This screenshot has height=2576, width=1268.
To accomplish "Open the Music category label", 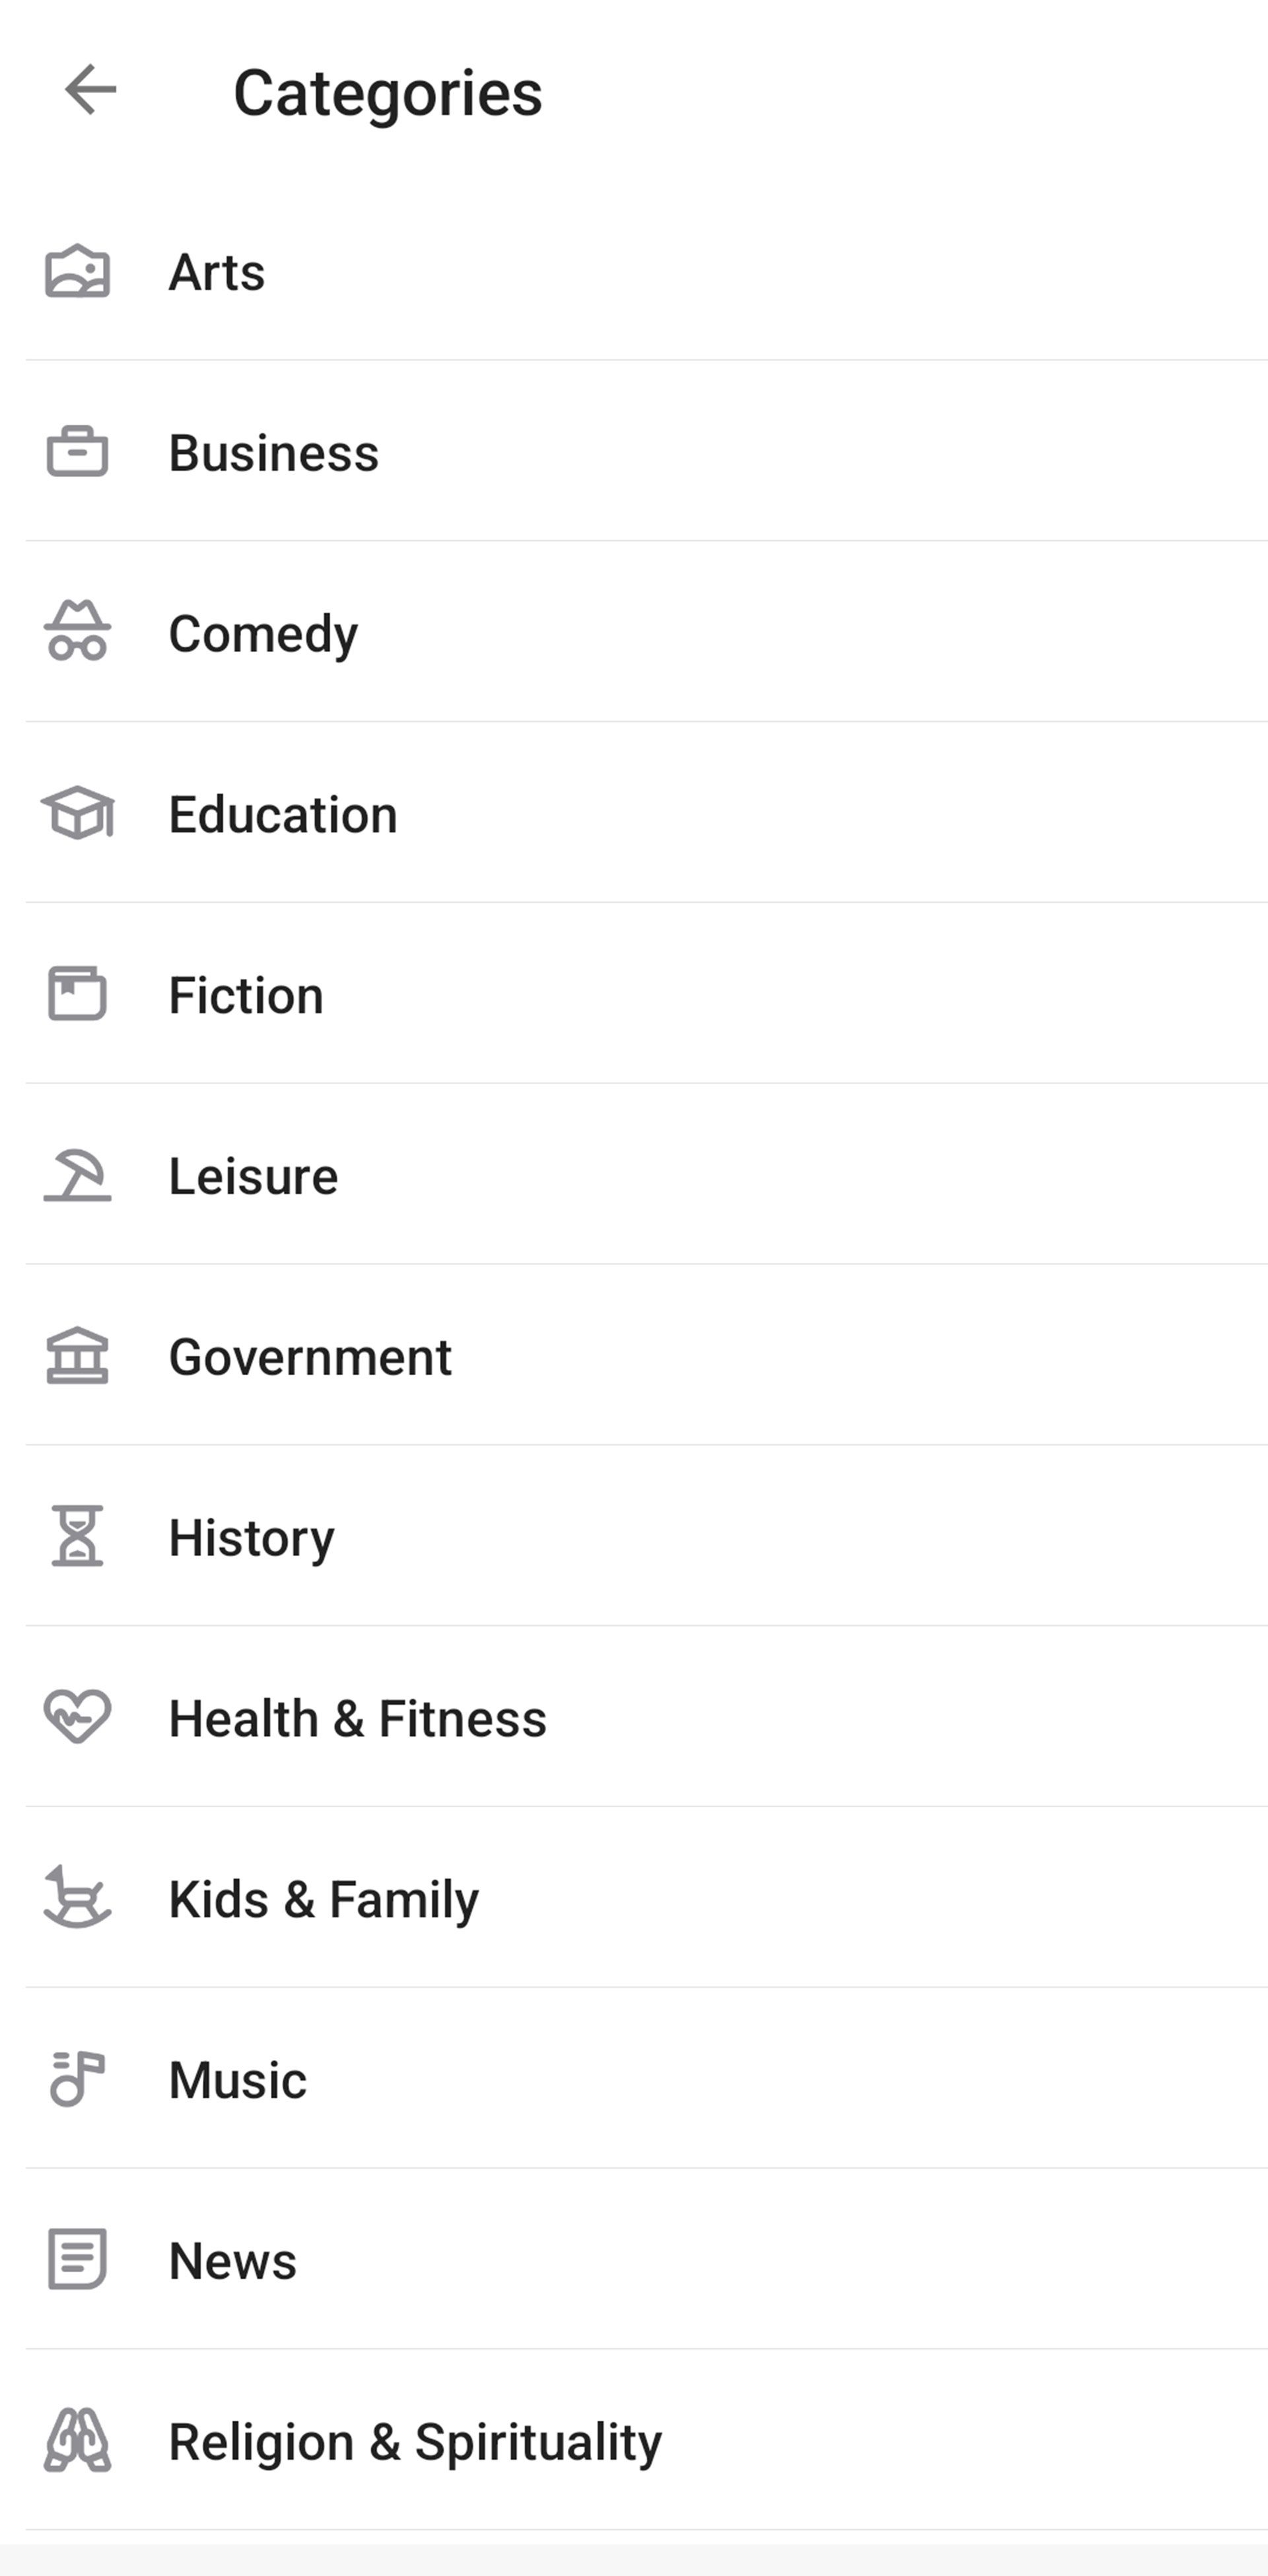I will pyautogui.click(x=238, y=2080).
